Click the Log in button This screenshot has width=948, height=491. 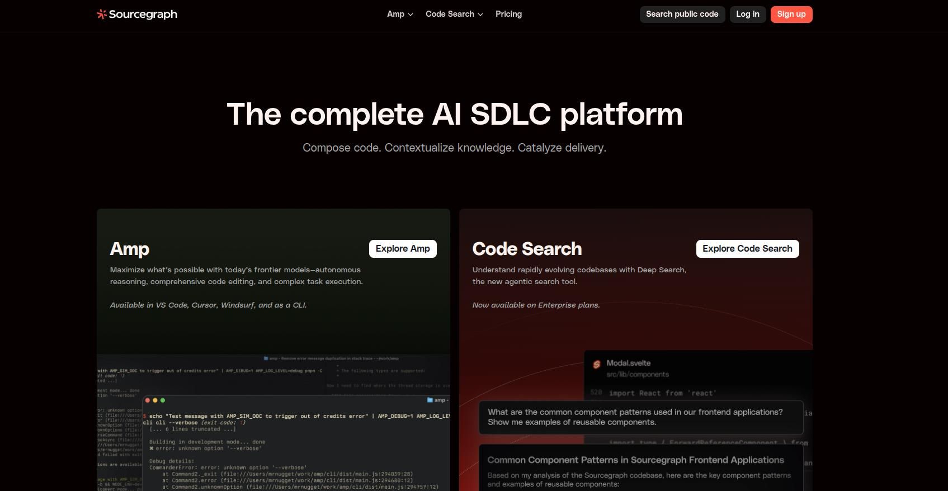[x=747, y=14]
